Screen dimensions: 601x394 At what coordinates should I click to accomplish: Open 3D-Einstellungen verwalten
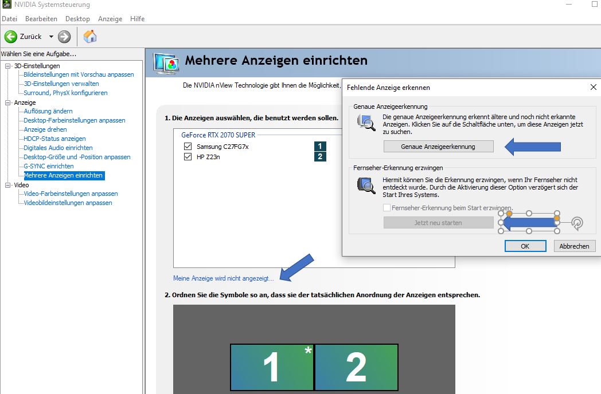(x=61, y=84)
